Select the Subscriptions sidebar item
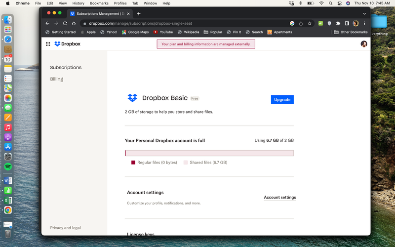Screen dimensions: 395x247 [66, 67]
